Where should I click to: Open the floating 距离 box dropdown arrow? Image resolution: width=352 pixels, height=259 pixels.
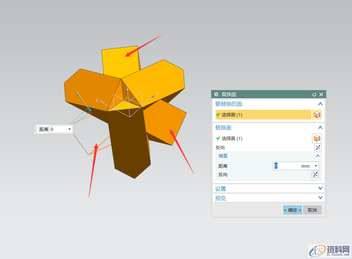(x=69, y=129)
